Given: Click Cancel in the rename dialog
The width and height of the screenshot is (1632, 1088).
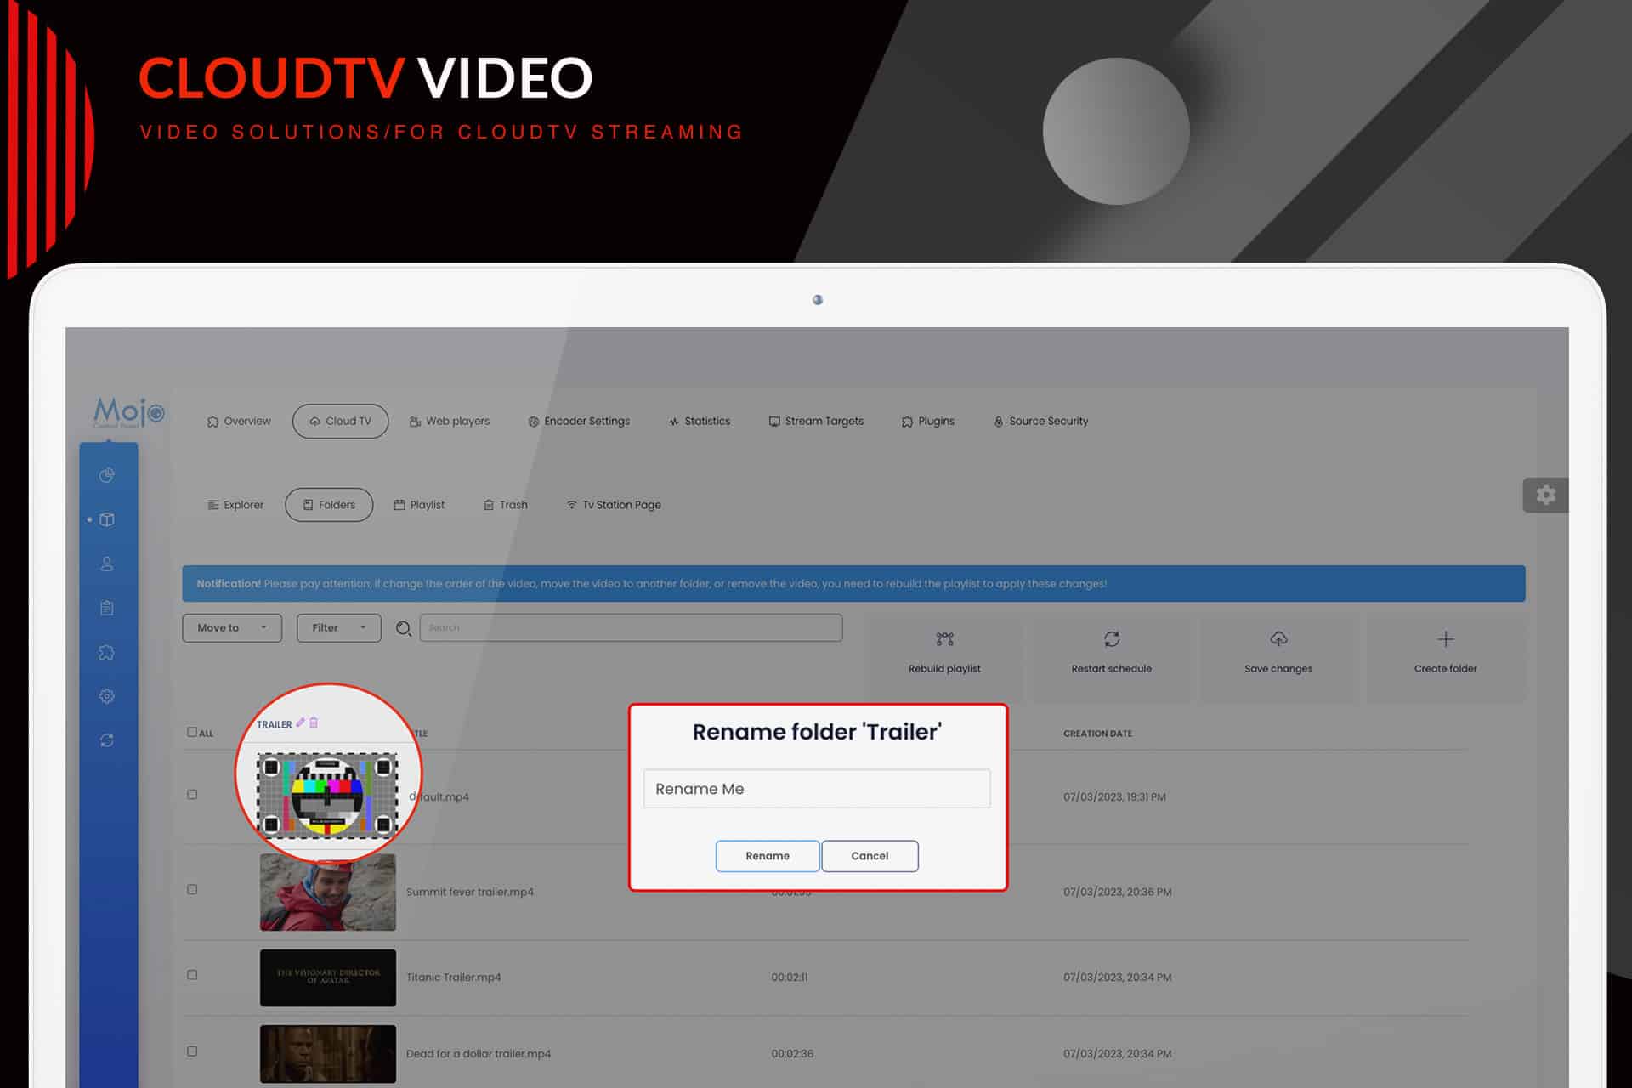Looking at the screenshot, I should point(870,856).
